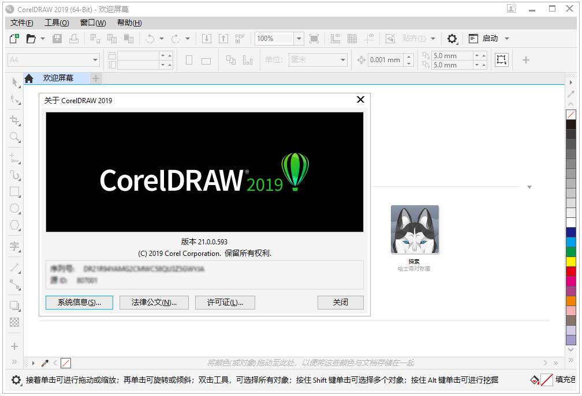This screenshot has height=396, width=582.
Task: Expand the 贴齐 snap-to dropdown arrow
Action: pyautogui.click(x=433, y=39)
